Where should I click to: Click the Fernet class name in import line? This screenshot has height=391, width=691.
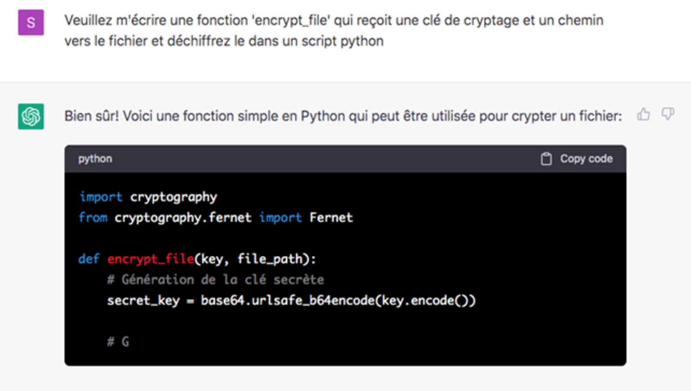pos(331,217)
